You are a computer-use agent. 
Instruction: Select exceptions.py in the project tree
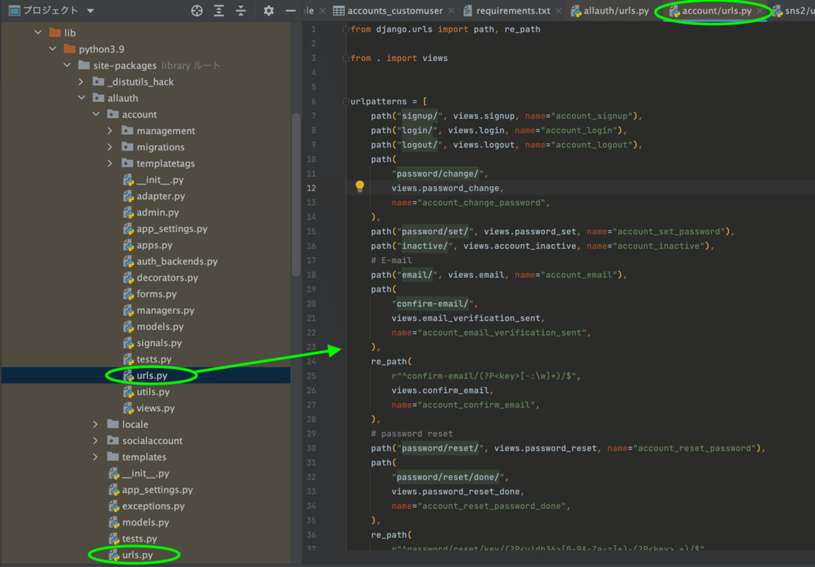[x=145, y=506]
